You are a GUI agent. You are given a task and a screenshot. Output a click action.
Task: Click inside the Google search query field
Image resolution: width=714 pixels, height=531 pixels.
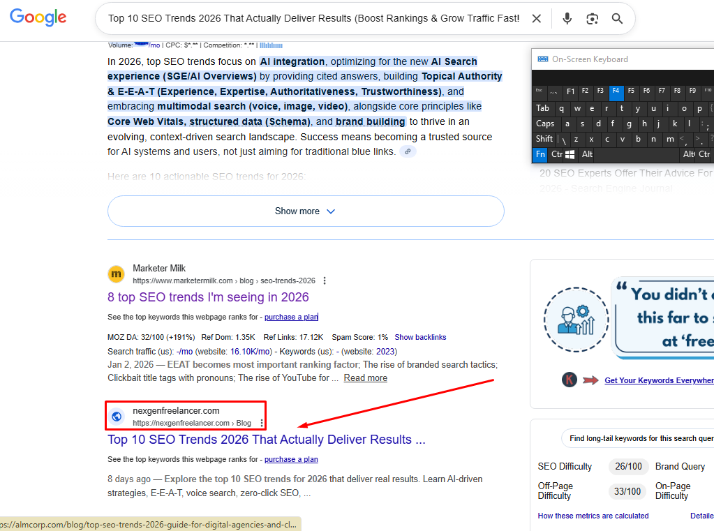(x=313, y=19)
